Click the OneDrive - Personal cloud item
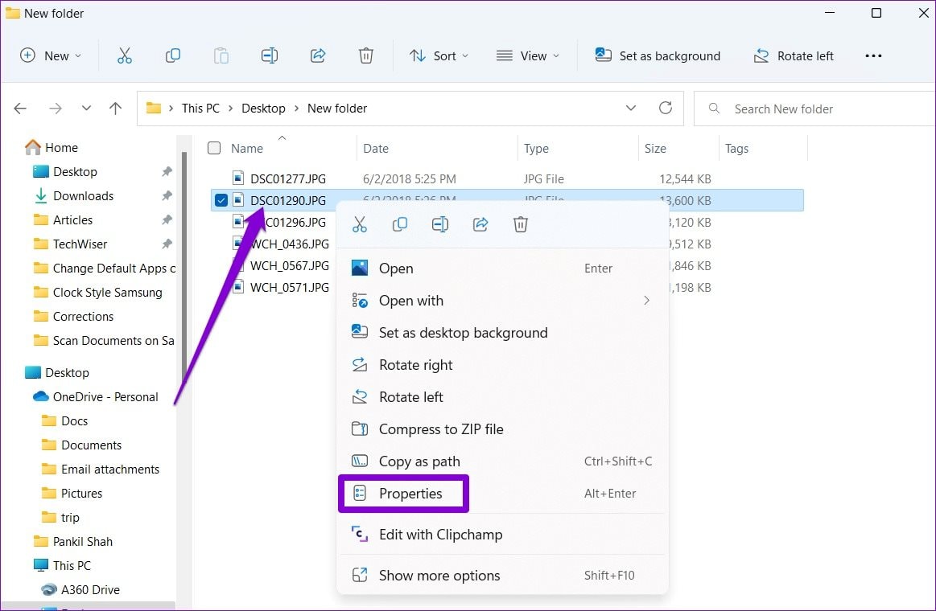 [x=96, y=397]
